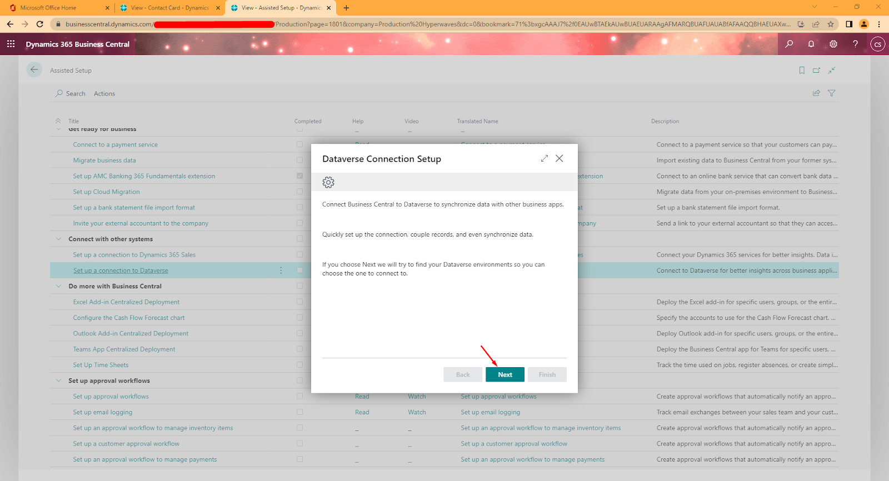Share the Assisted Setup list
The image size is (889, 481).
click(816, 93)
